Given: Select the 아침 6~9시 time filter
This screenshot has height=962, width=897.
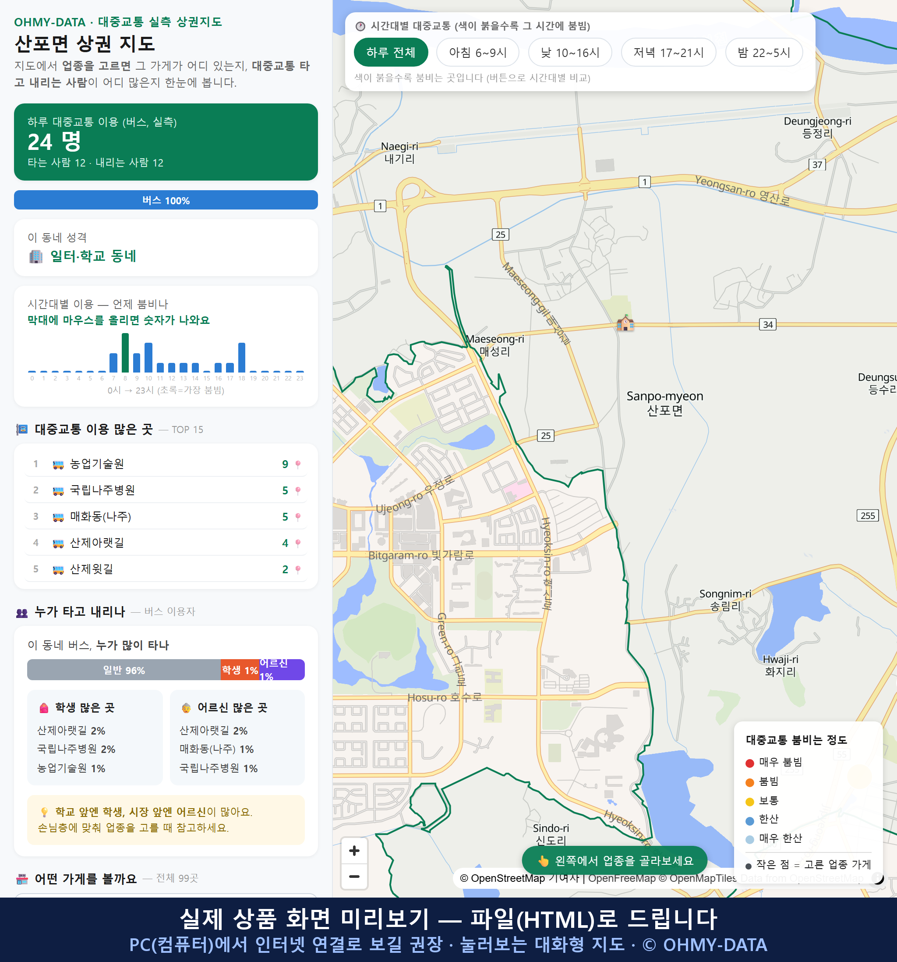Looking at the screenshot, I should 478,52.
